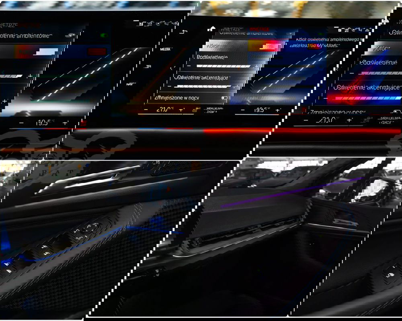Image resolution: width=402 pixels, height=321 pixels.
Task: Decrease left screen 19.5° temperature with minus
Action: tap(21, 123)
